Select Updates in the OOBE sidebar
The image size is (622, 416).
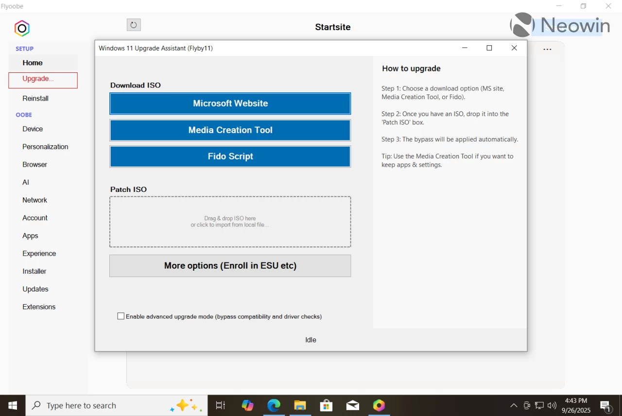click(35, 289)
